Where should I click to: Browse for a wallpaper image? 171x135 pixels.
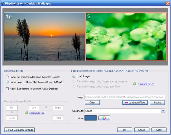point(157,102)
